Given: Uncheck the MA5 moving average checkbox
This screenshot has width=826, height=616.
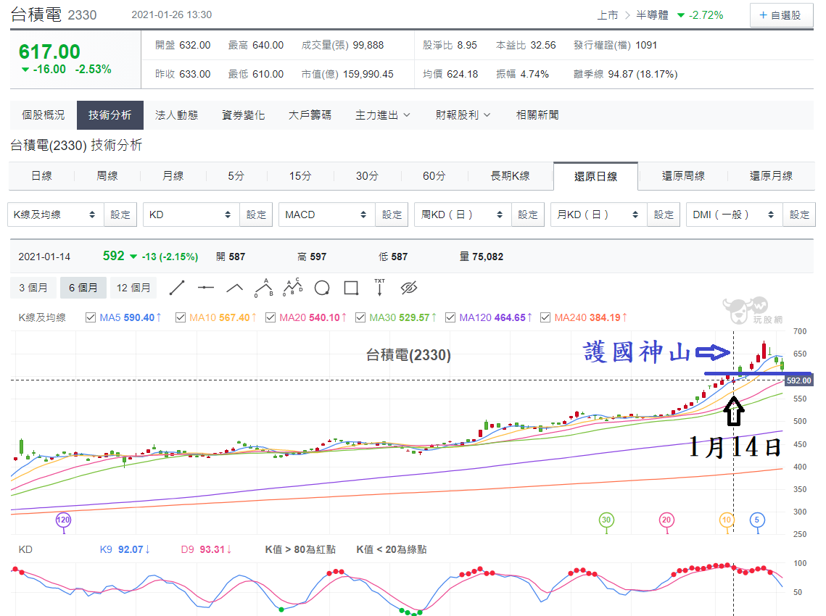Looking at the screenshot, I should 91,317.
